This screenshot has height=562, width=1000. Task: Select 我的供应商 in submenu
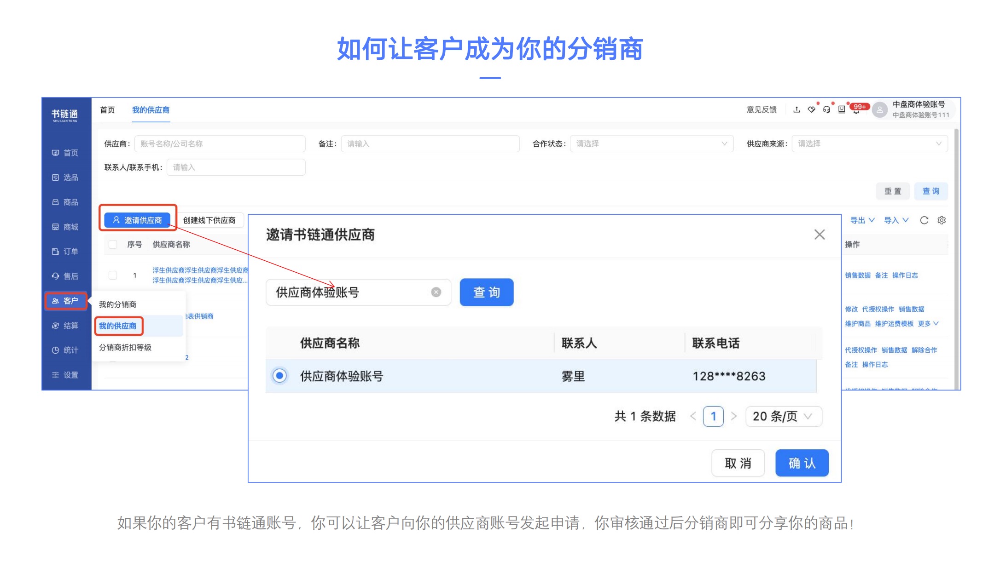pyautogui.click(x=118, y=326)
